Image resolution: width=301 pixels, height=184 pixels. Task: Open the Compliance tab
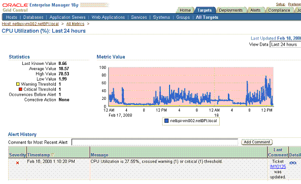(x=279, y=10)
